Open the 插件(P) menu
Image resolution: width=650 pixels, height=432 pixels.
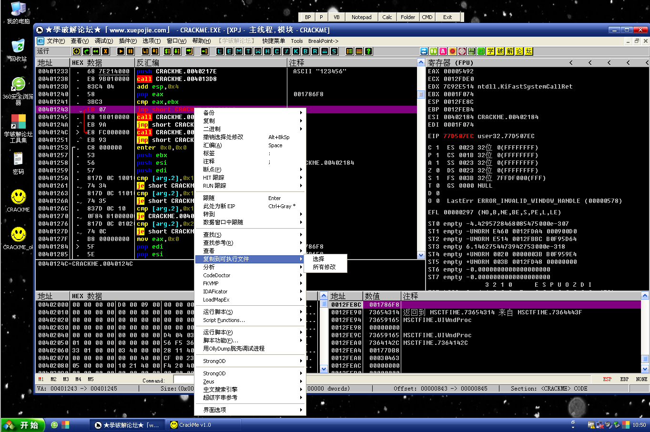point(128,41)
